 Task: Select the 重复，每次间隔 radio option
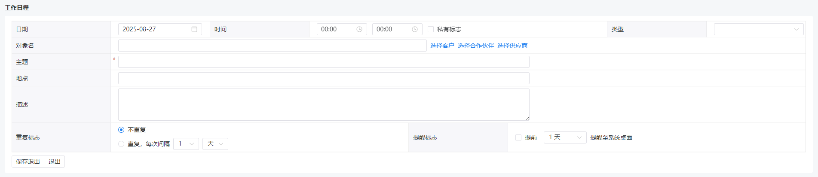[x=121, y=144]
